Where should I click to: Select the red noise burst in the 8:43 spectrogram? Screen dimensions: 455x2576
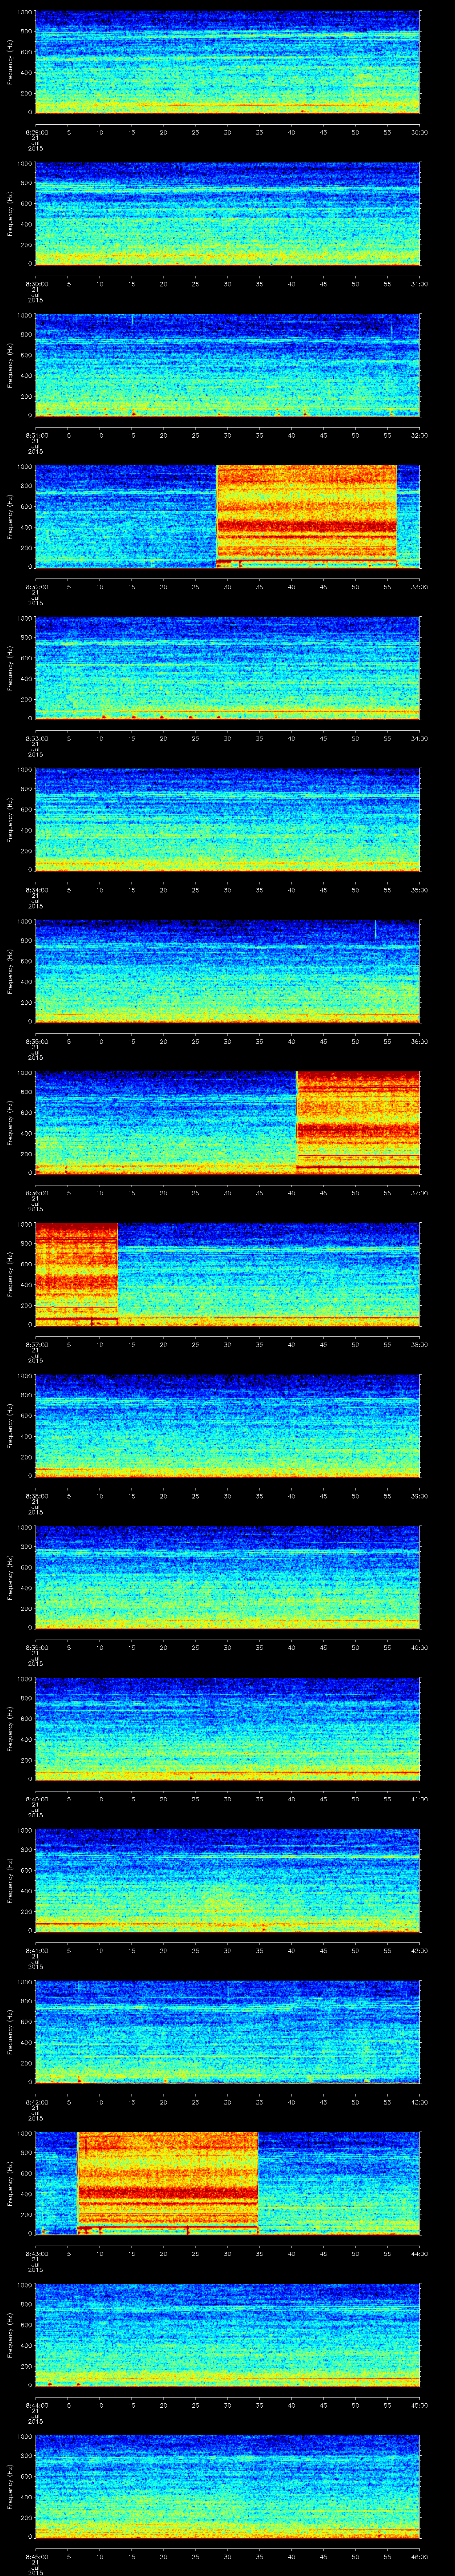point(168,2182)
